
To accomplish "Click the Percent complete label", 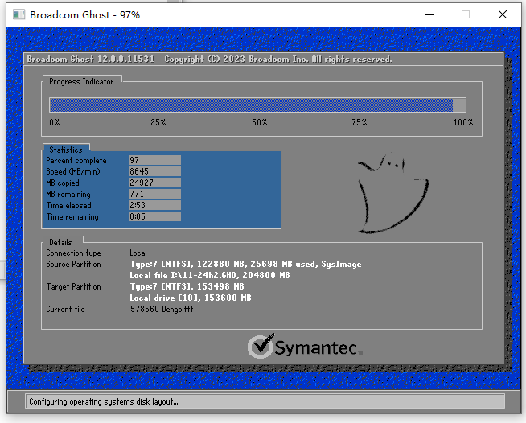I will tap(76, 160).
